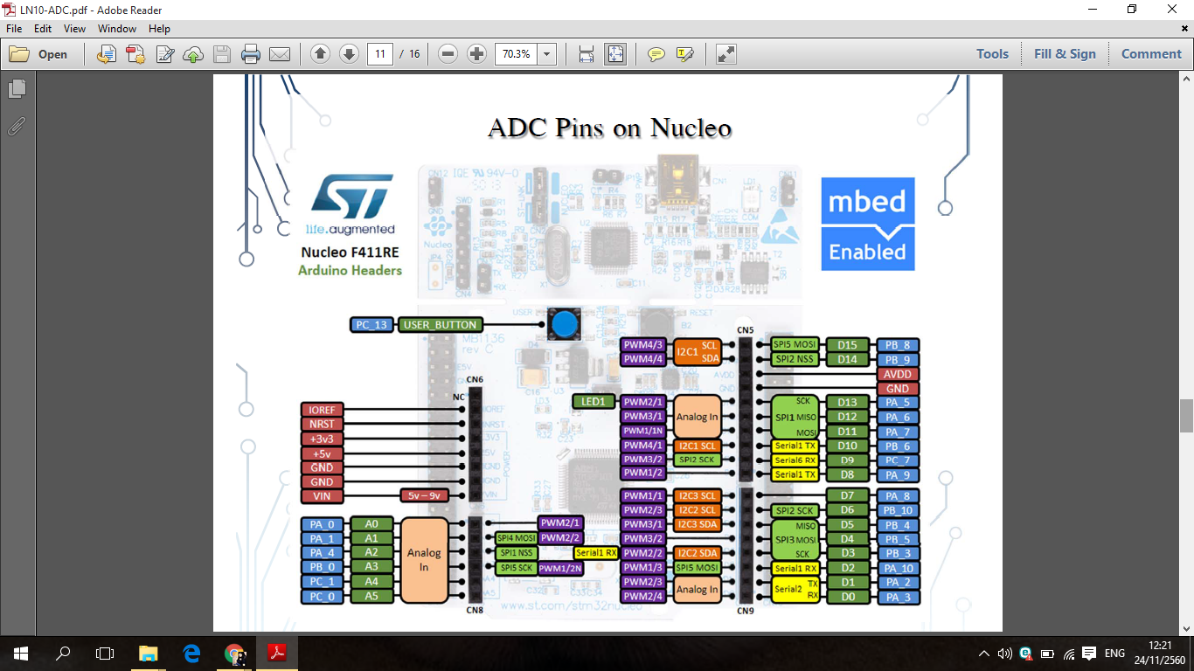The width and height of the screenshot is (1194, 671).
Task: Switch to Read Mode view icon
Action: point(725,54)
